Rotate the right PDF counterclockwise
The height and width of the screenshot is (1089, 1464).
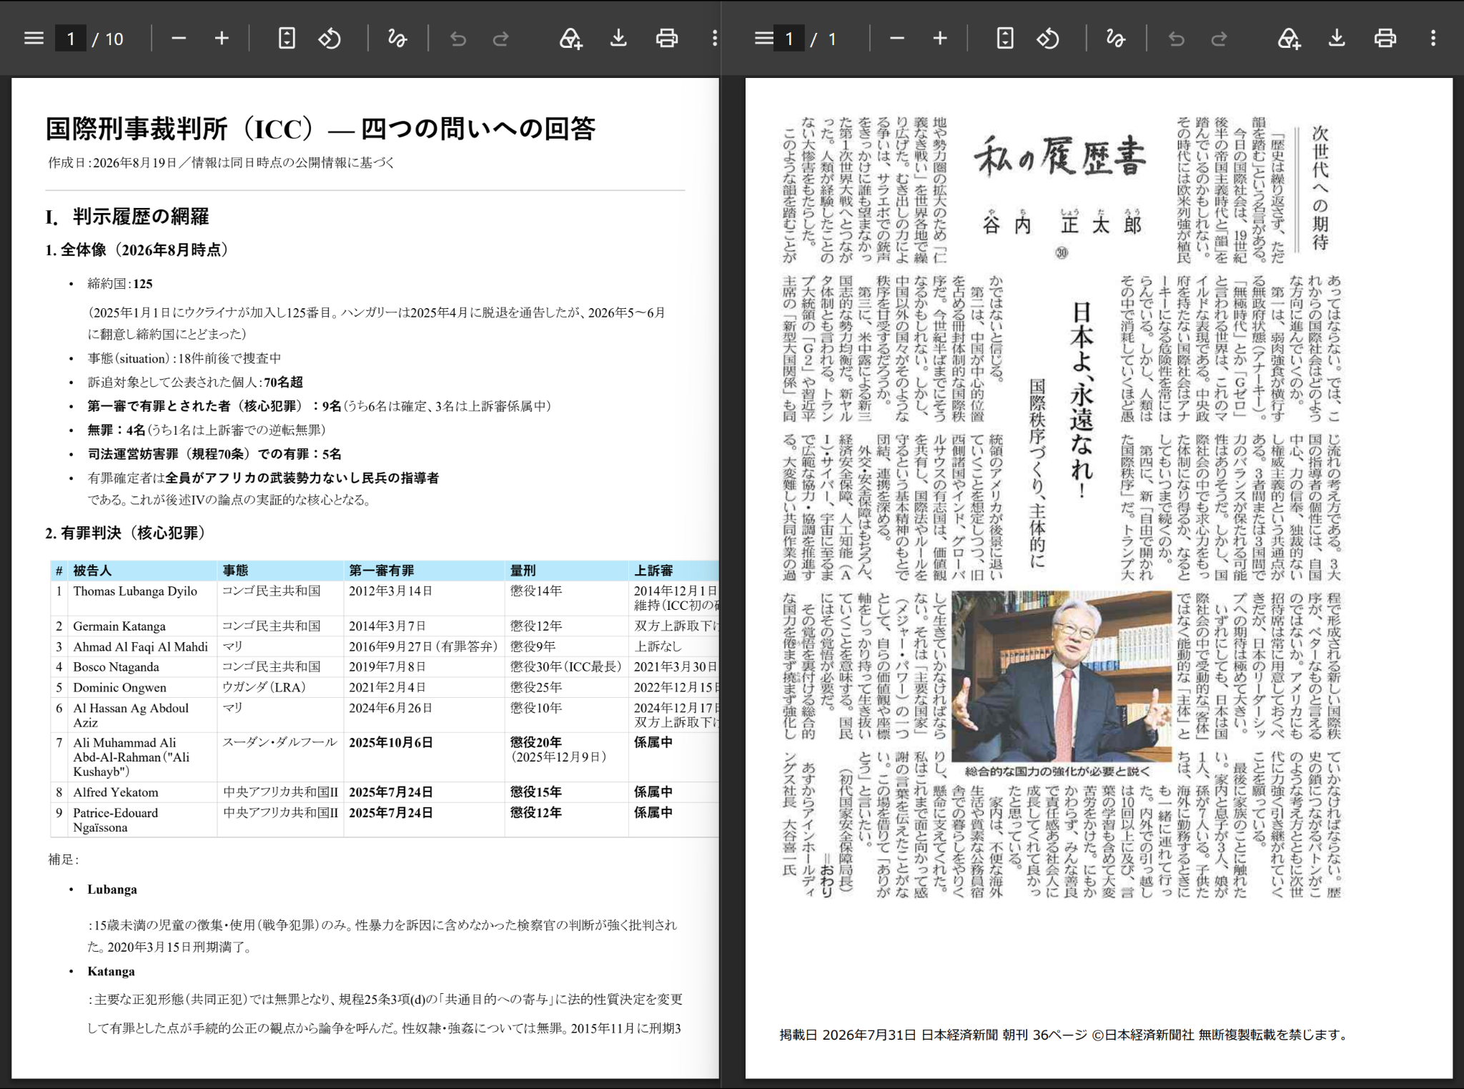1048,38
